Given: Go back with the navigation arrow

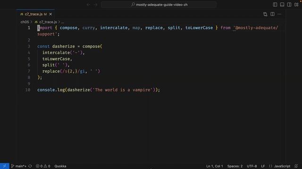Looking at the screenshot, I should 88,5.
